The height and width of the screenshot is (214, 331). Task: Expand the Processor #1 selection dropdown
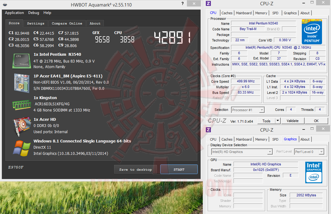point(262,110)
